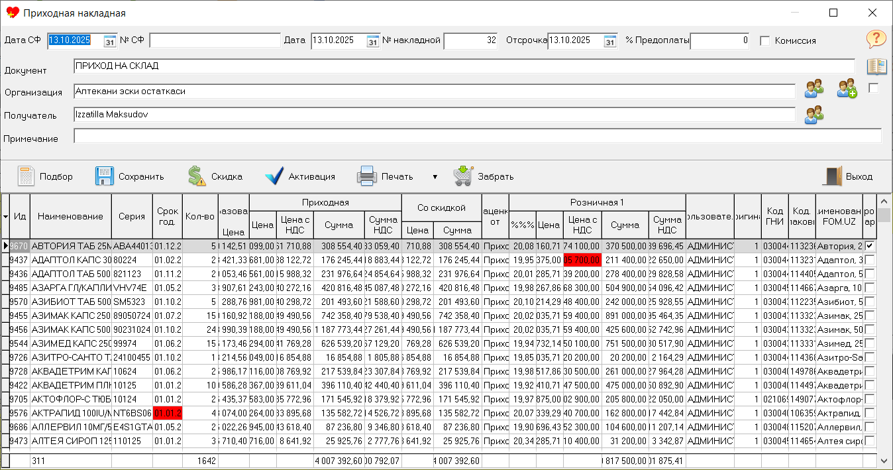Sort by Наименование column header
The height and width of the screenshot is (470, 893).
pos(70,216)
